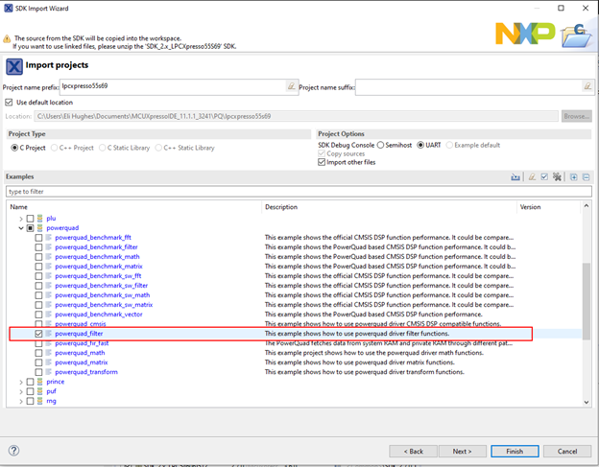Open help with the question mark icon
Image resolution: width=599 pixels, height=467 pixels.
(13, 451)
